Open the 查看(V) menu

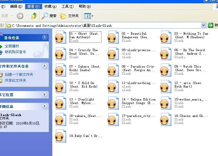pyautogui.click(x=33, y=6)
